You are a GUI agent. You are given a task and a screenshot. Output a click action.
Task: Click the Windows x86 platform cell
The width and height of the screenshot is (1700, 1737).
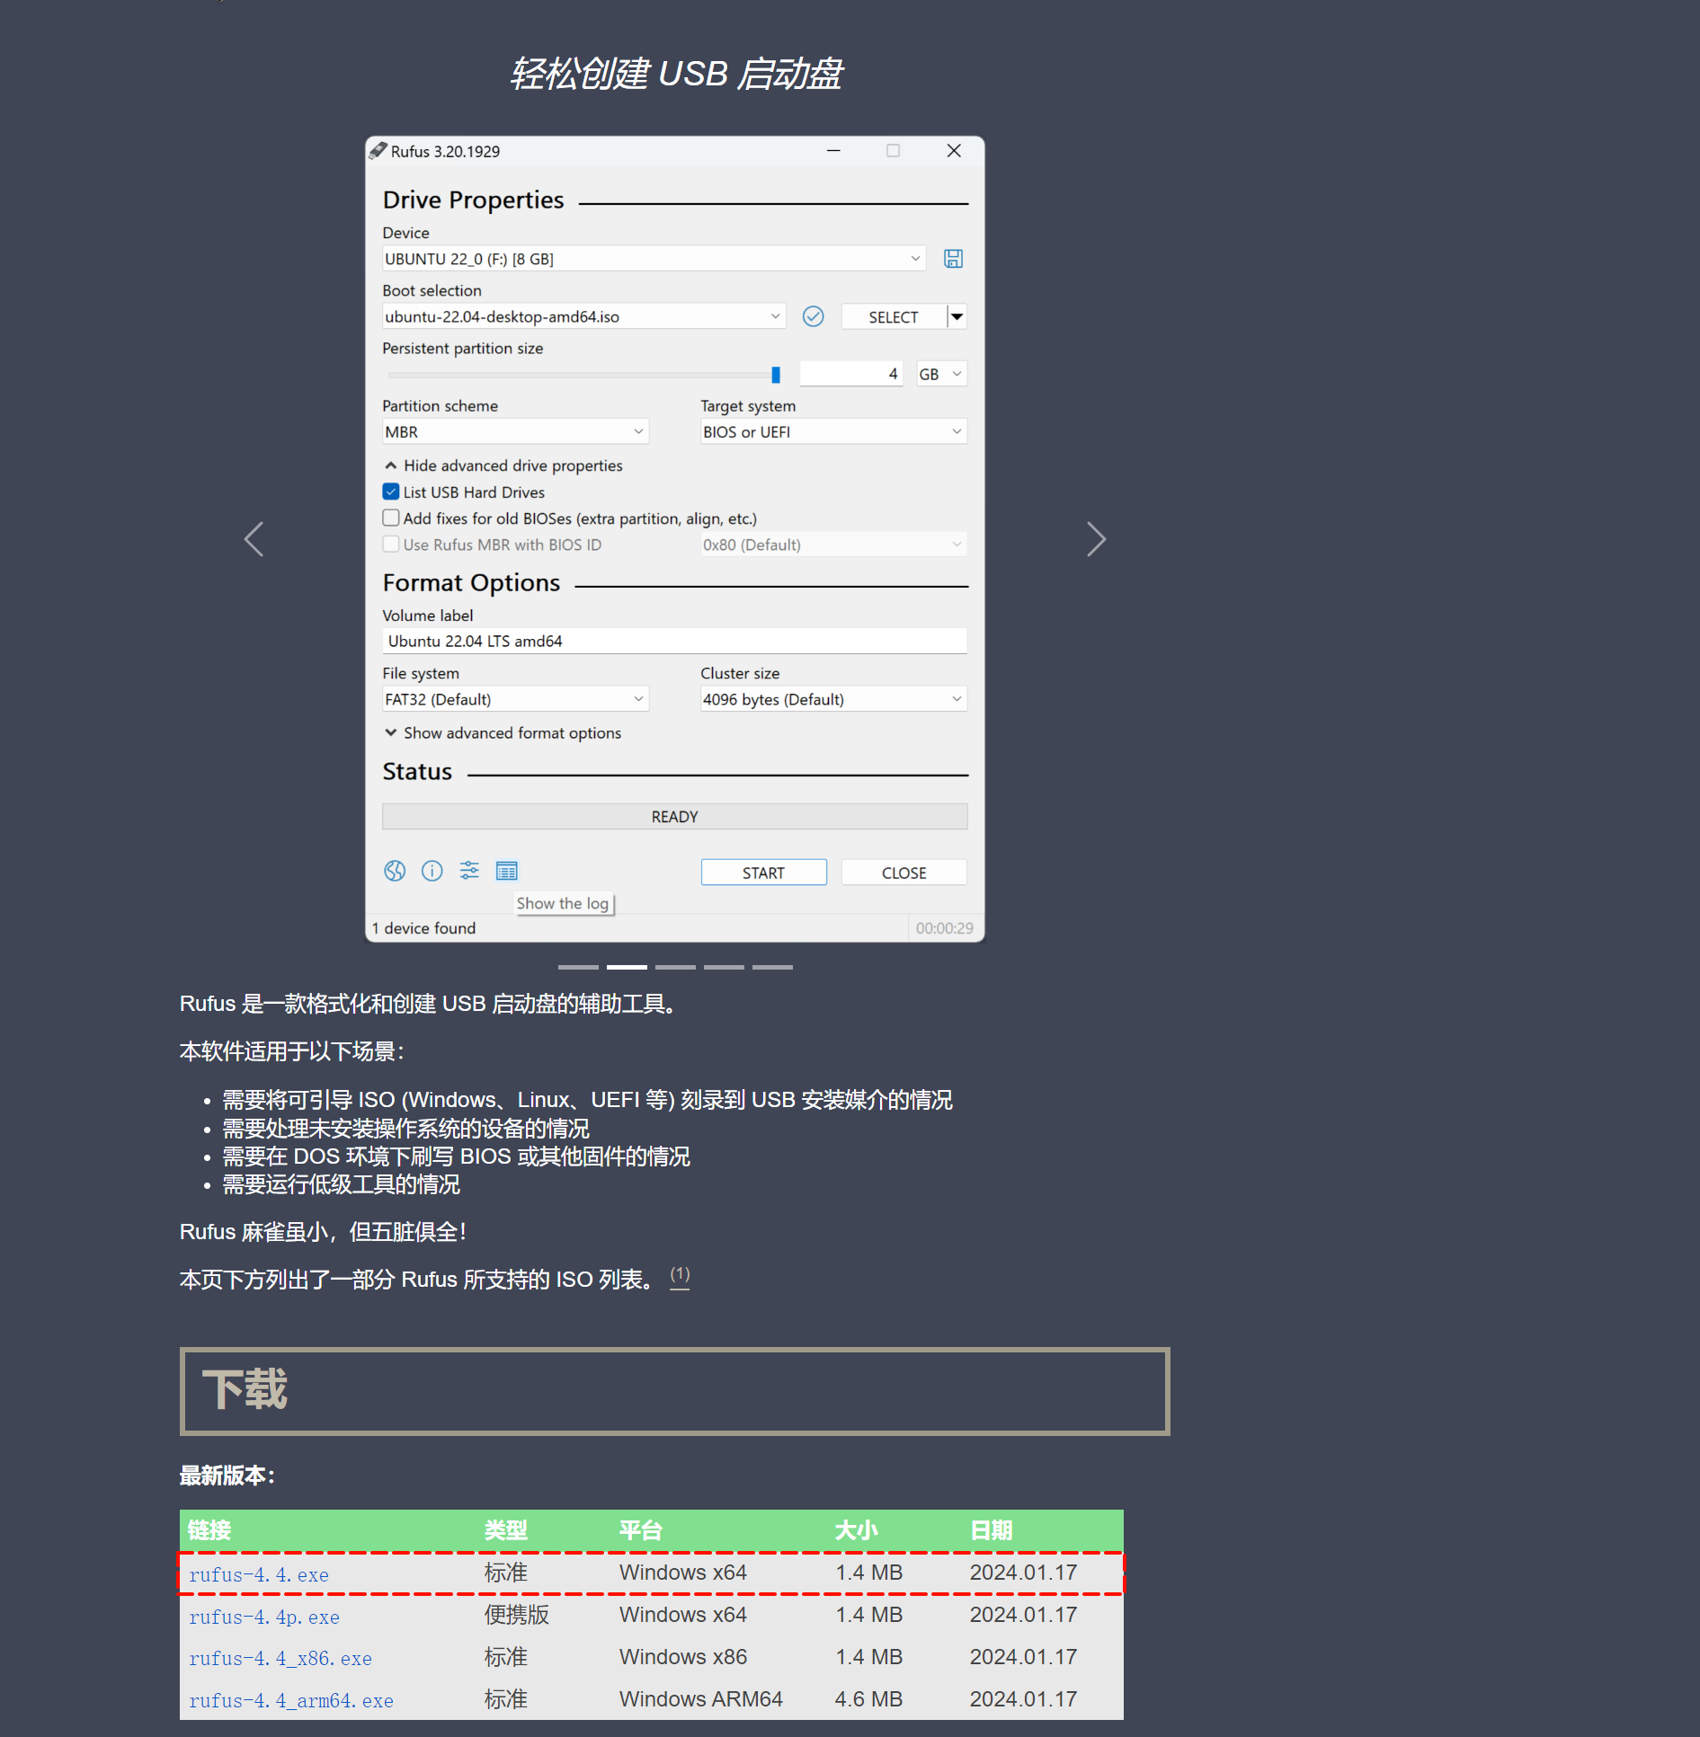[683, 1657]
